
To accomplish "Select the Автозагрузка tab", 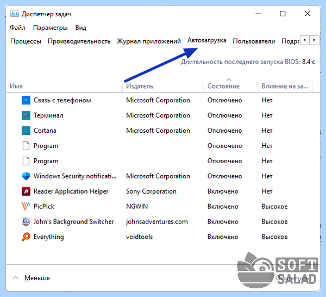I will click(x=206, y=40).
